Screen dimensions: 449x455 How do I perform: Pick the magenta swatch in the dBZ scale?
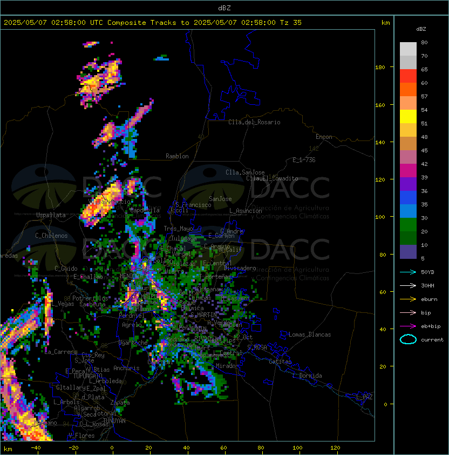coord(408,170)
